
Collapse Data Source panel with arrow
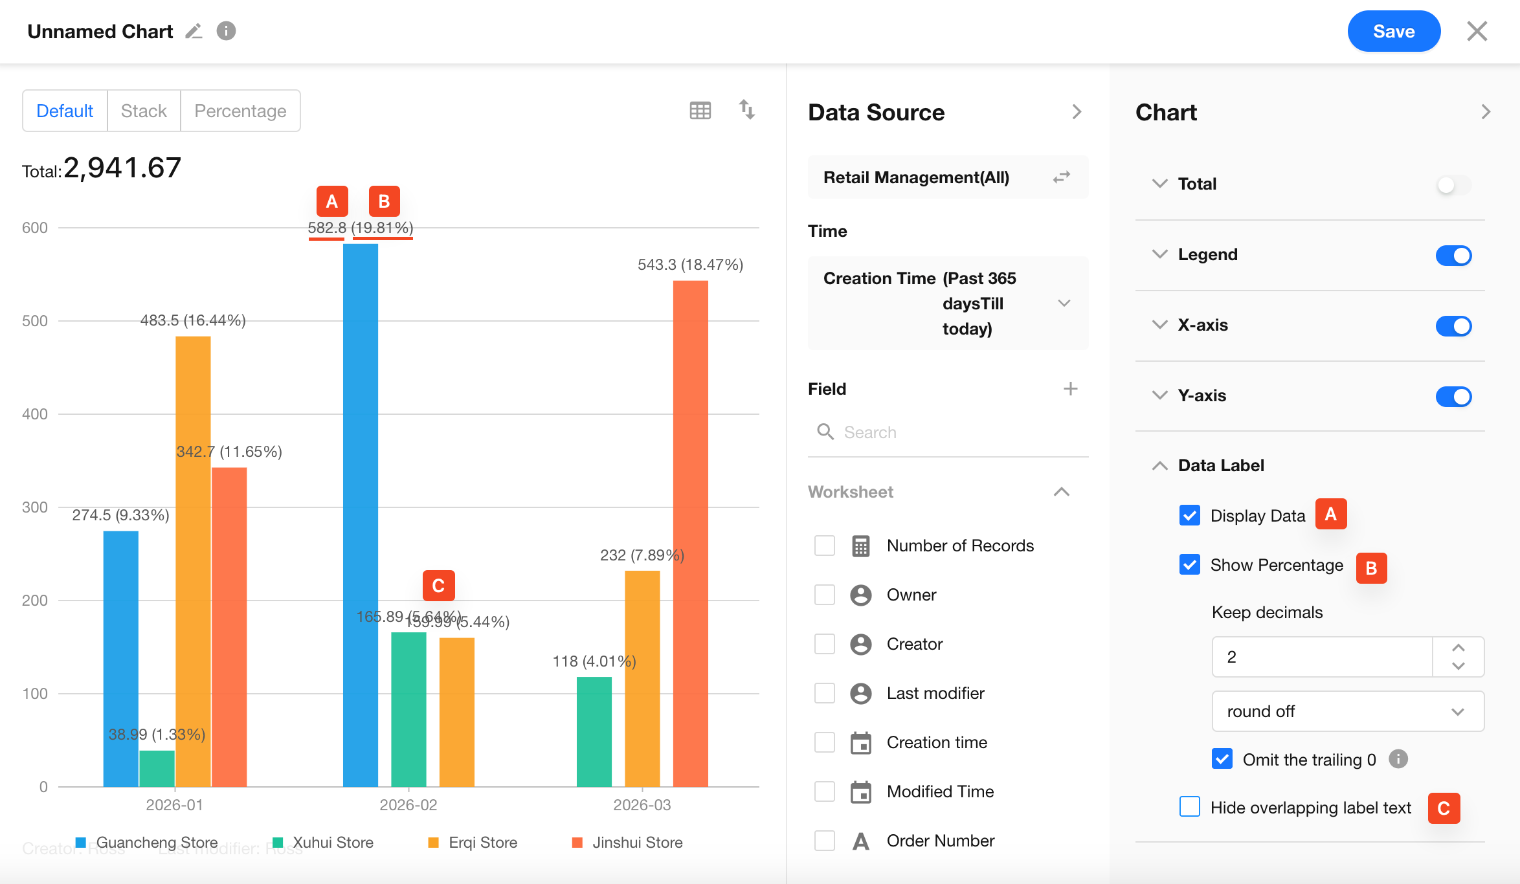1077,112
